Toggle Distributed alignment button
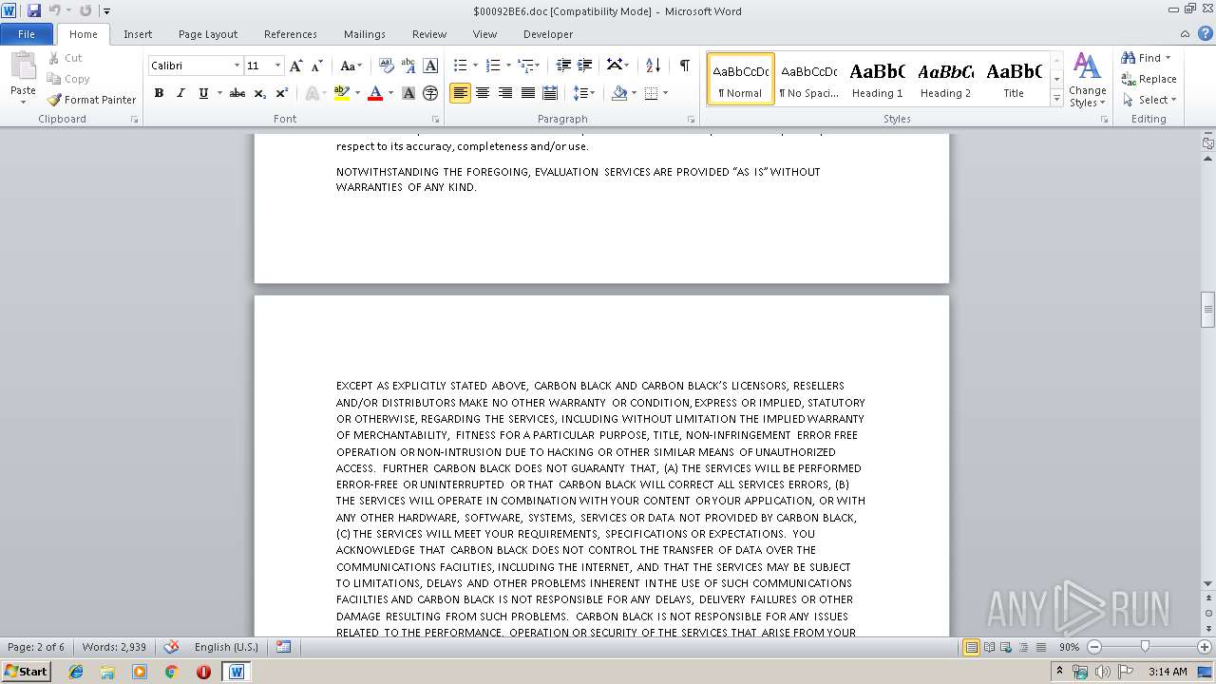1216x684 pixels. point(550,93)
